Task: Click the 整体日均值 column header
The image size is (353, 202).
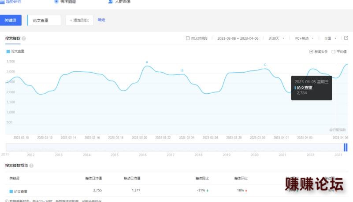Action: 93,178
